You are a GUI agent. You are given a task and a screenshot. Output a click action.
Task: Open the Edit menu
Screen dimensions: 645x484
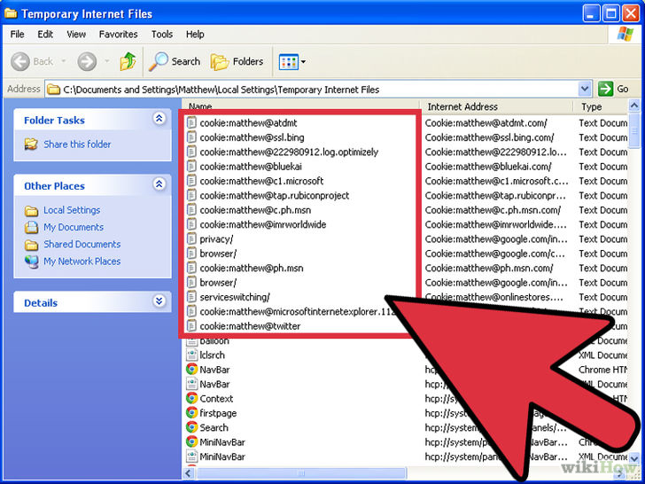click(x=45, y=35)
